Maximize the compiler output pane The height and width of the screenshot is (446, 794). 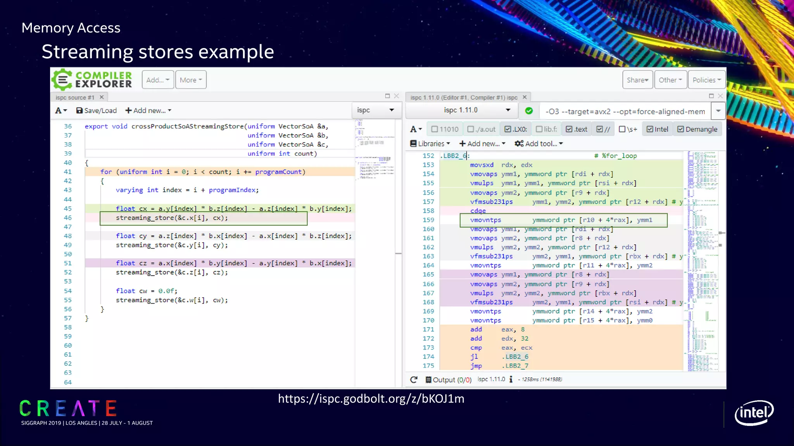pyautogui.click(x=711, y=96)
